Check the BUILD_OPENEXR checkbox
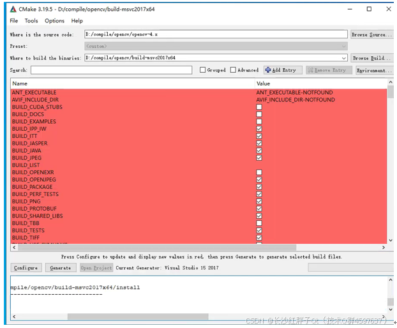Image resolution: width=397 pixels, height=328 pixels. click(x=259, y=172)
